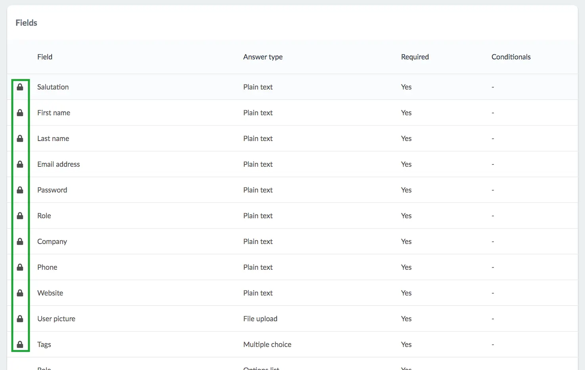Select the User picture field row

(292, 319)
